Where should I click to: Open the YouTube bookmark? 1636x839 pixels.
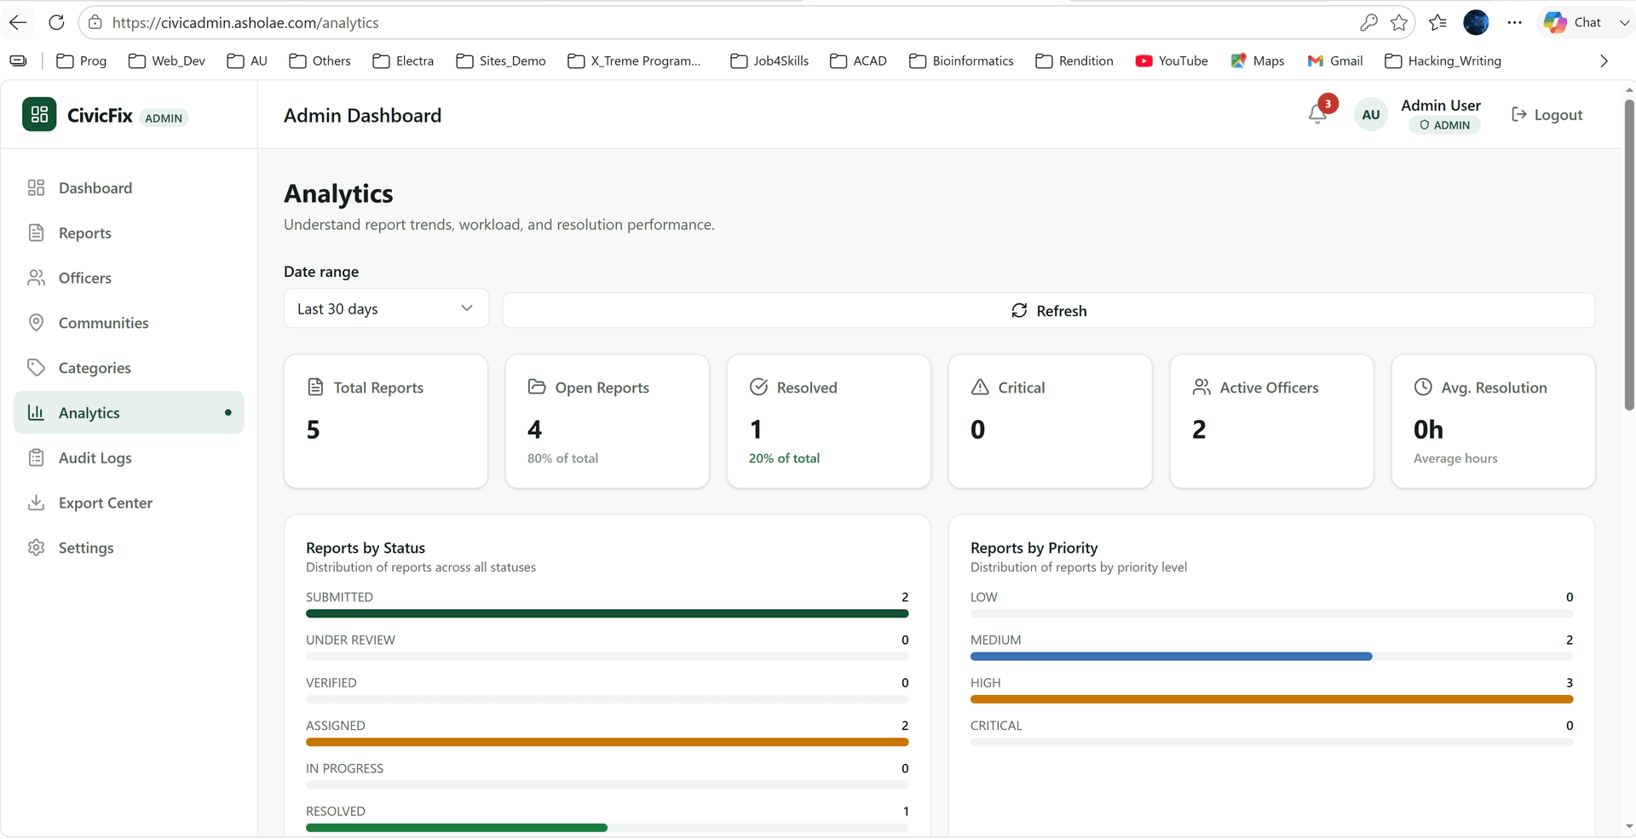[1172, 60]
